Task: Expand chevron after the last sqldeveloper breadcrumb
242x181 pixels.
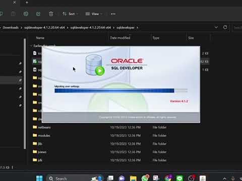Action: coord(137,28)
